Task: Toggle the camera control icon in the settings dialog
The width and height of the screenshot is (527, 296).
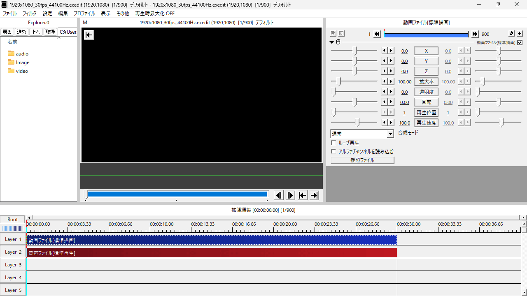Action: 333,34
